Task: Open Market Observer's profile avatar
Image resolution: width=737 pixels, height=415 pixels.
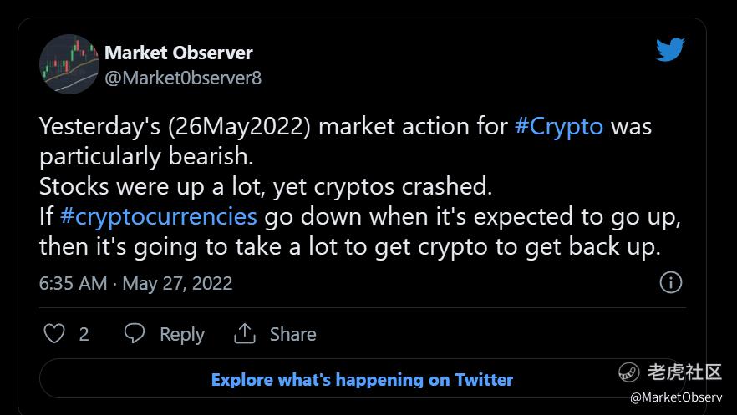Action: (x=69, y=64)
